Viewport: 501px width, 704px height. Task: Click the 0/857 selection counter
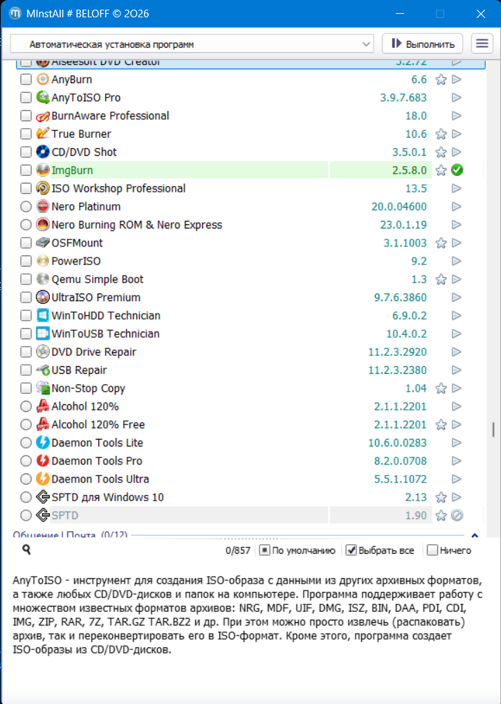point(238,550)
